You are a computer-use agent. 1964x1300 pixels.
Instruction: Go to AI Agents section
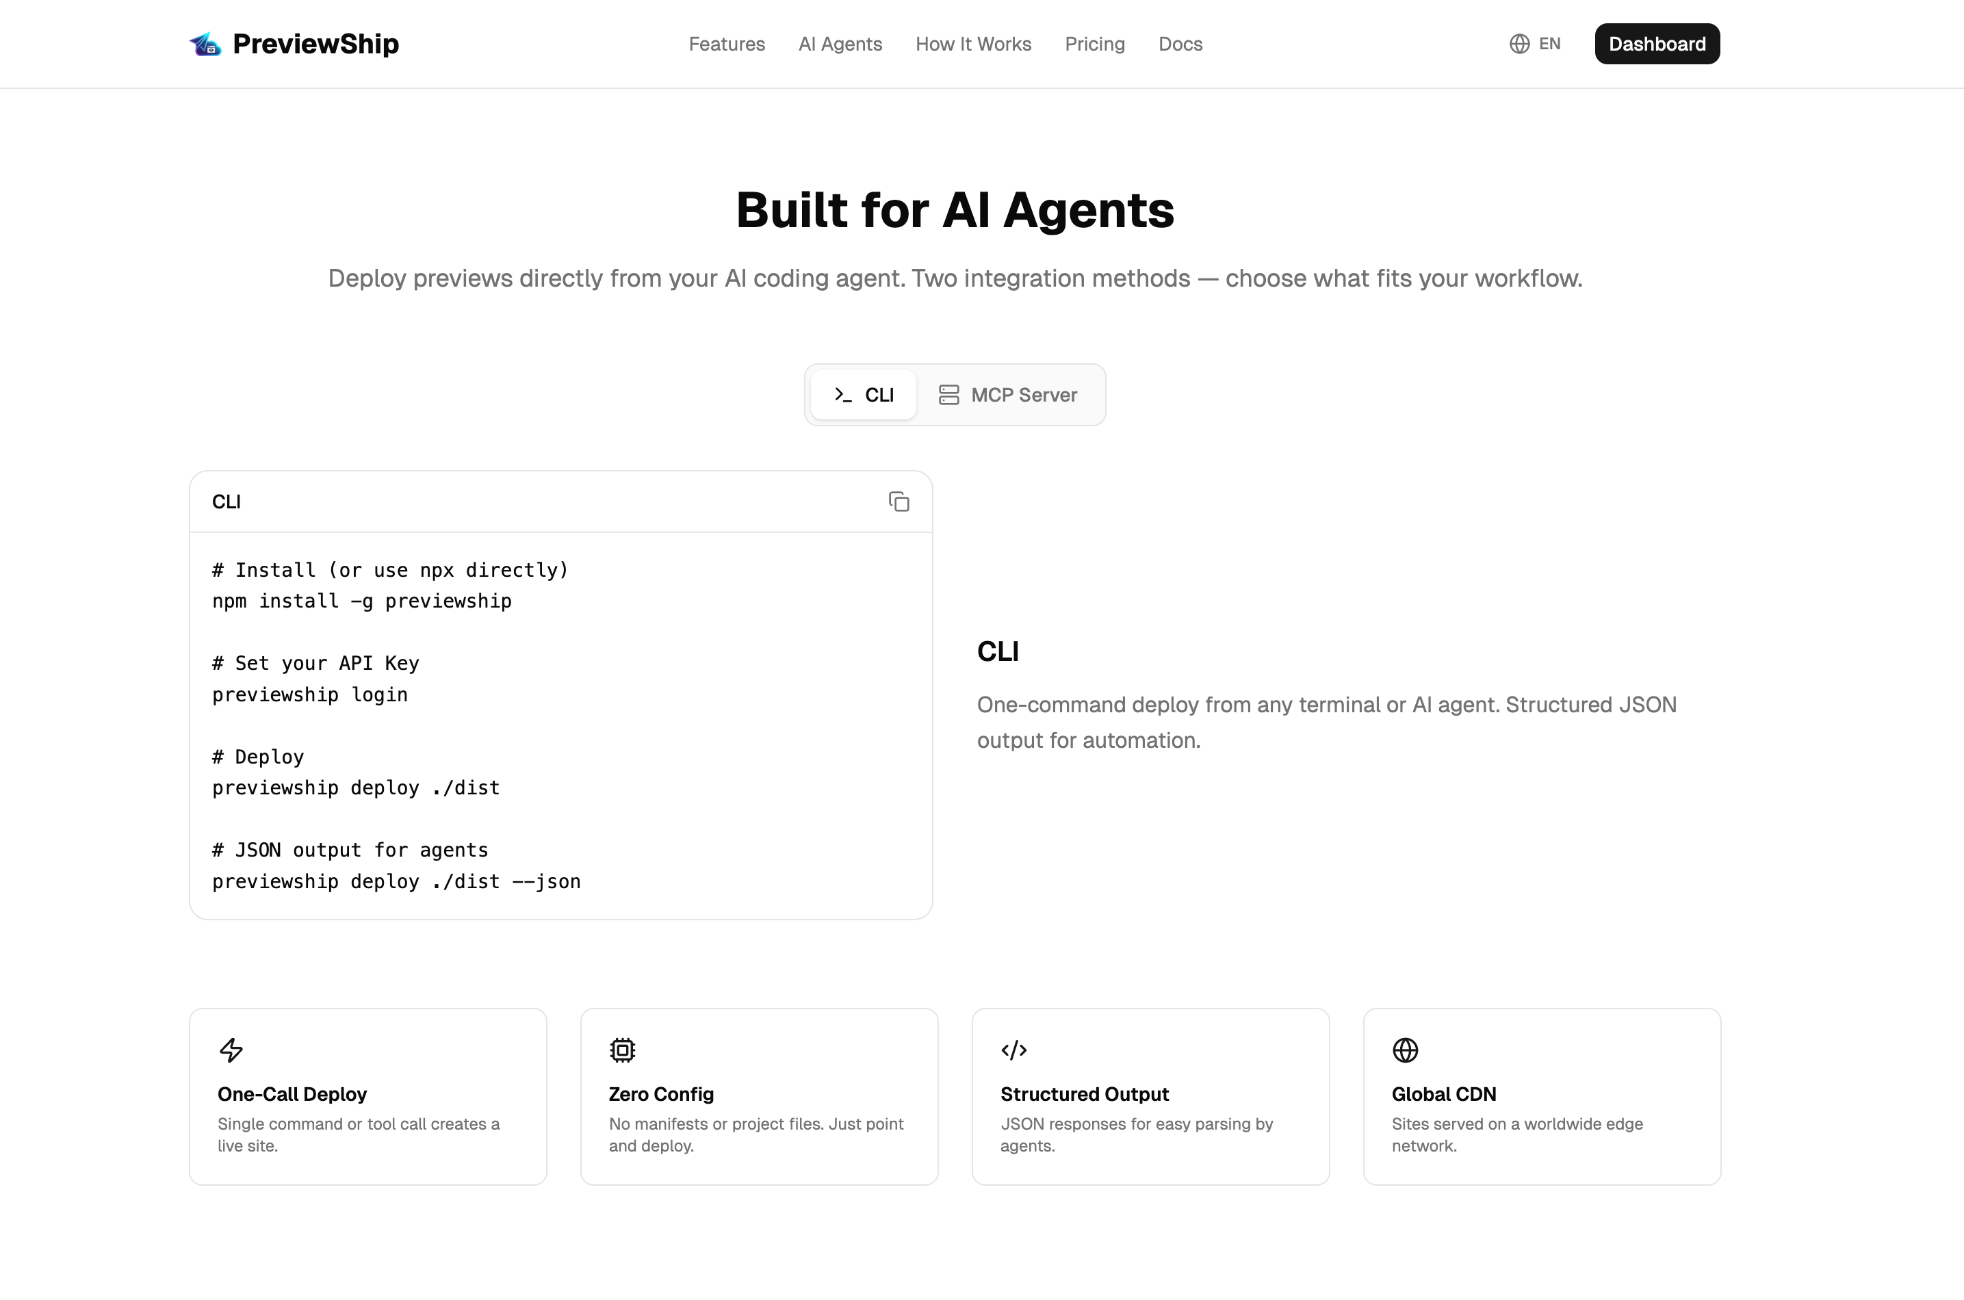click(840, 44)
